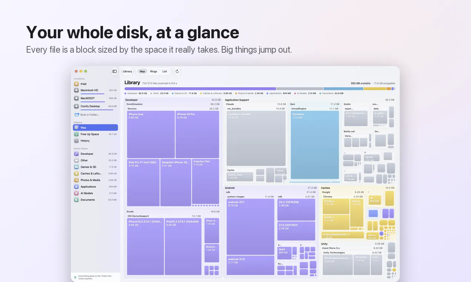
Task: Toggle the sidebar visibility button
Action: click(115, 72)
